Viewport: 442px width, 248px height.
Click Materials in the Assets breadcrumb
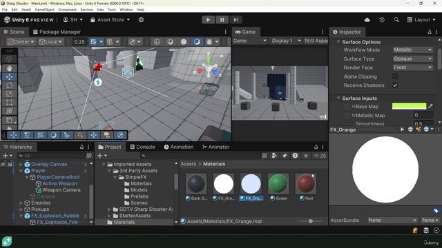[x=214, y=164]
